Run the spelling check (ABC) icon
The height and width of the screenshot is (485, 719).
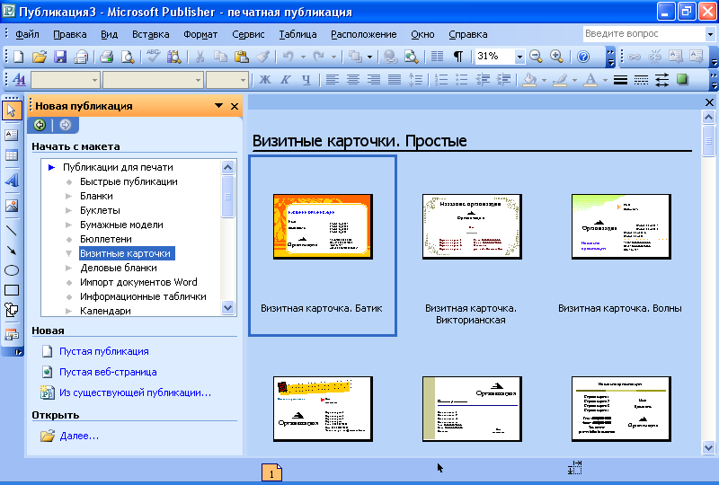[x=153, y=57]
